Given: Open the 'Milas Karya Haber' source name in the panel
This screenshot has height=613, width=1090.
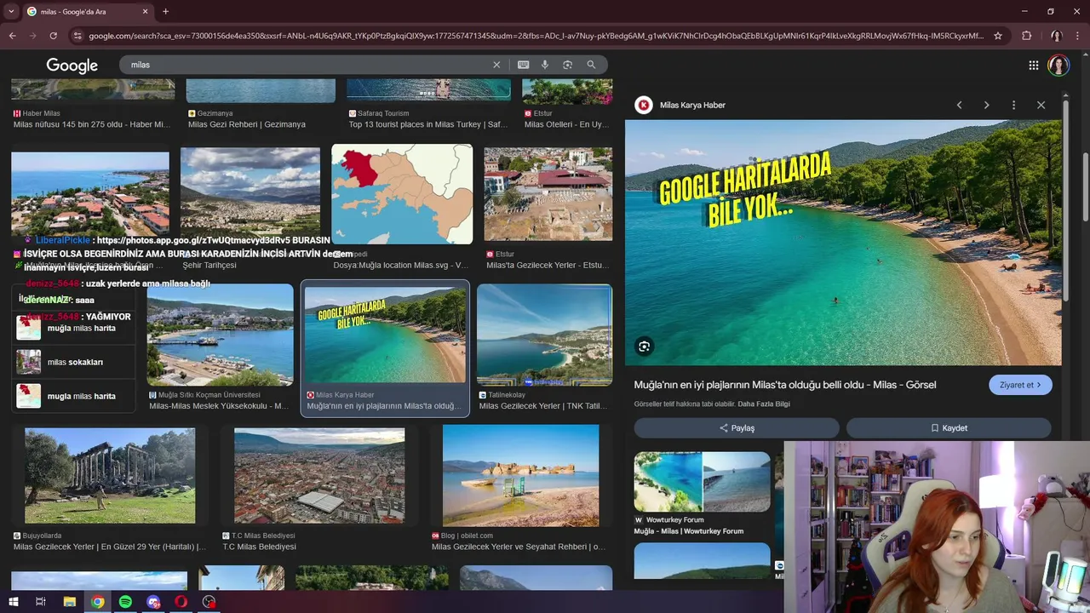Looking at the screenshot, I should pyautogui.click(x=692, y=105).
